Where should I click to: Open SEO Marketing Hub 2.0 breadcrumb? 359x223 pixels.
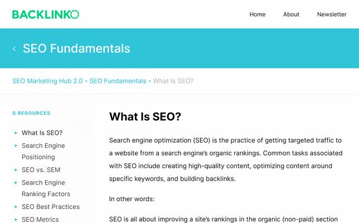click(47, 81)
